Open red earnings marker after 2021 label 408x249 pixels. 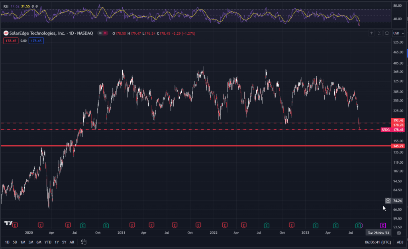pyautogui.click(x=132, y=225)
